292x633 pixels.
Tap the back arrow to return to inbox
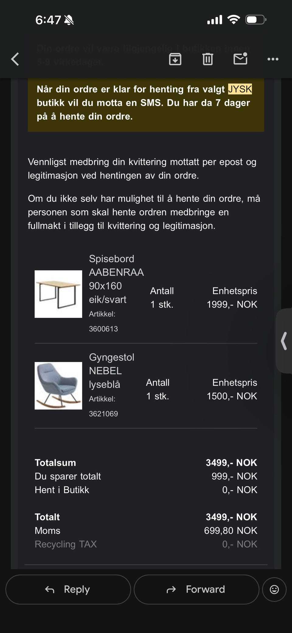coord(15,59)
